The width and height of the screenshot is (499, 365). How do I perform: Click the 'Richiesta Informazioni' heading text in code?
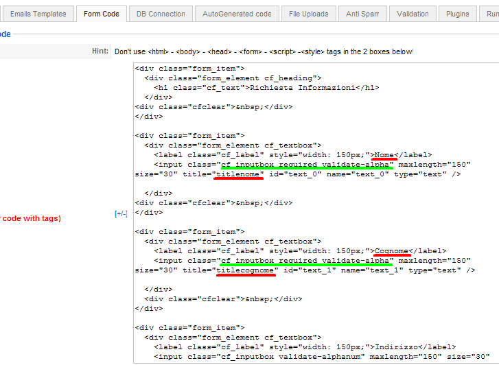coord(302,88)
